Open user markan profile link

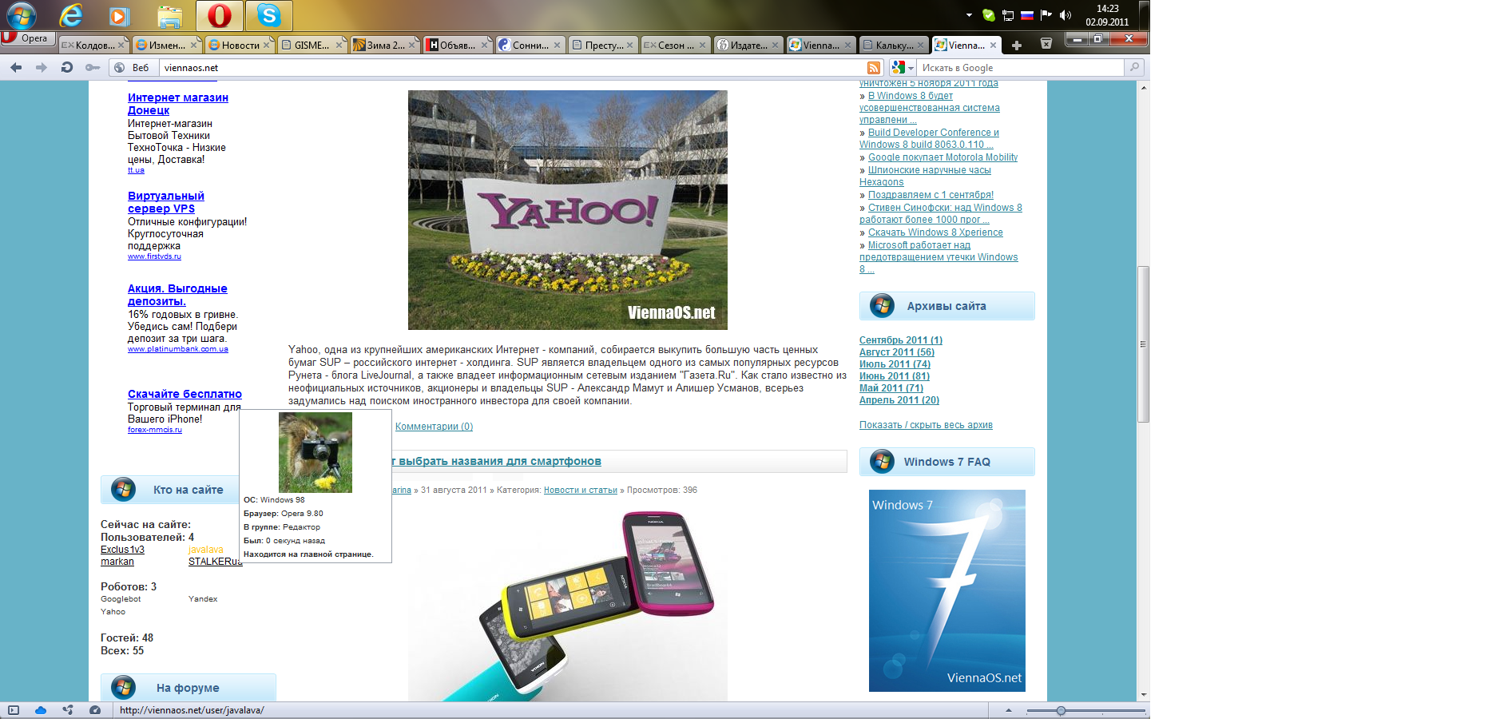coord(117,562)
